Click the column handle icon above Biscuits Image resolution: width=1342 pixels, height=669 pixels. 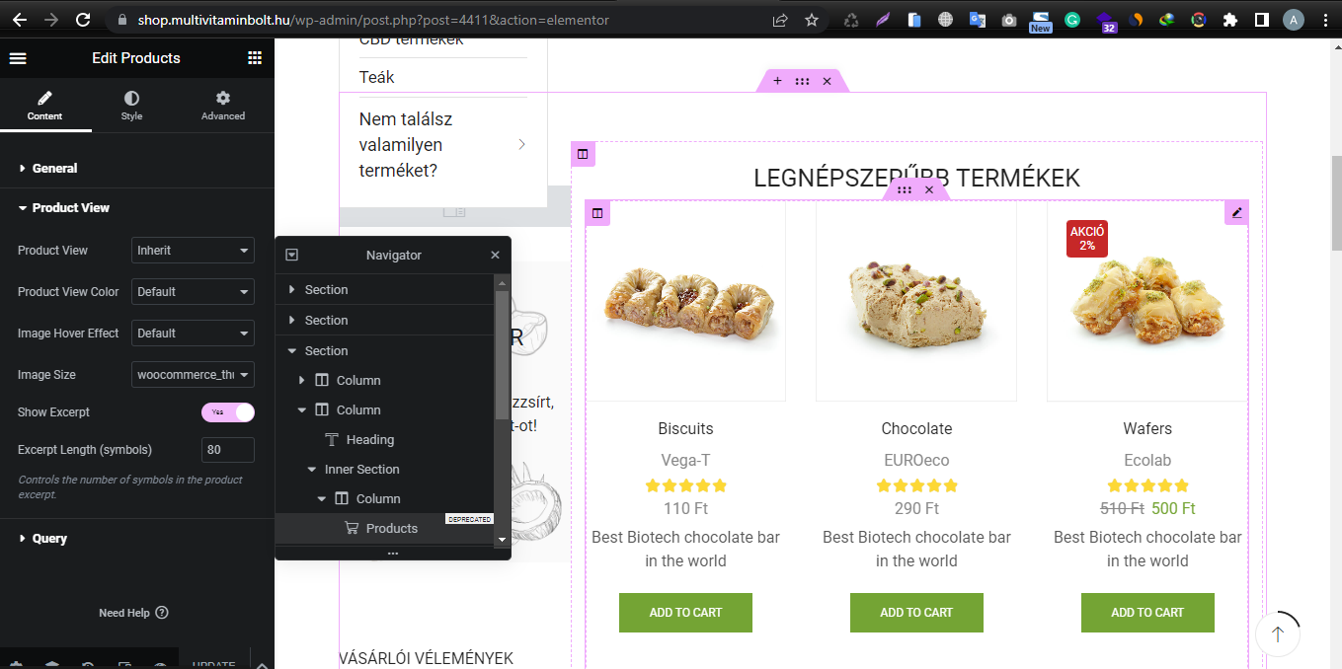pyautogui.click(x=597, y=213)
